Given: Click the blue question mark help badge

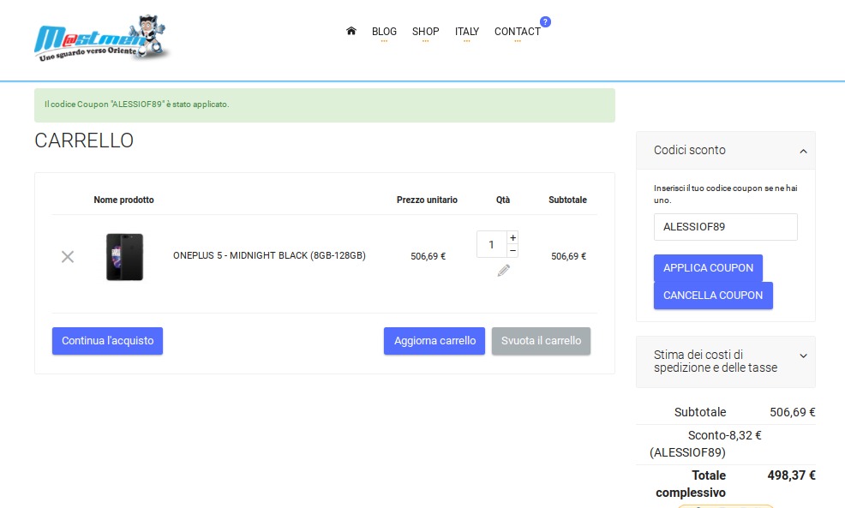Looking at the screenshot, I should pos(545,22).
